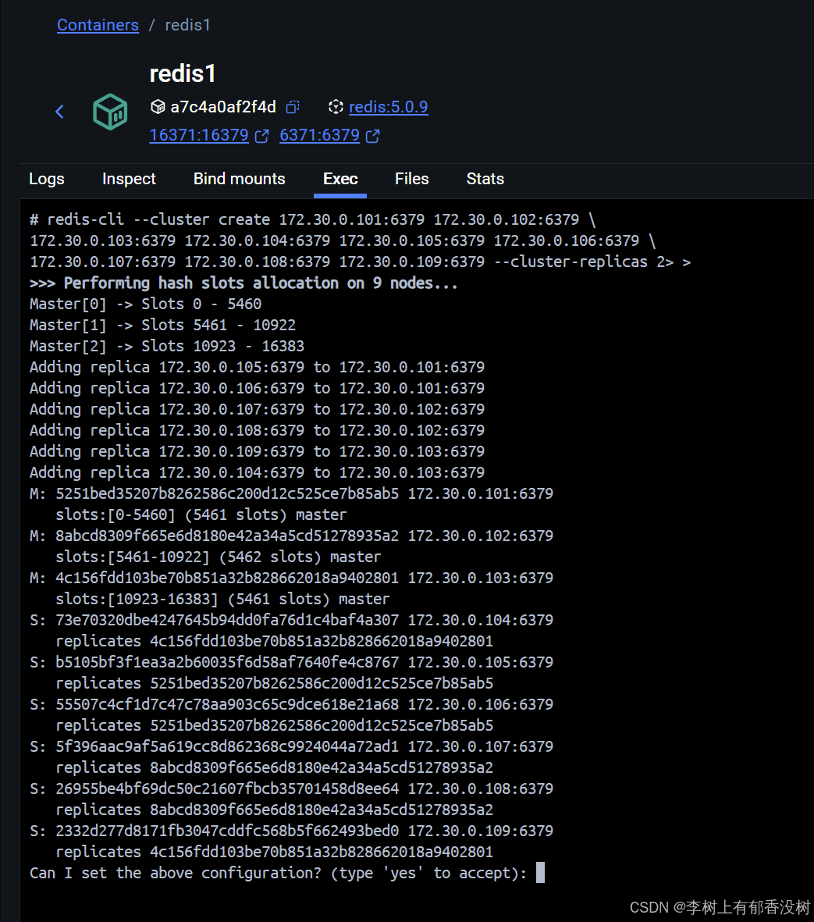Open external link icon for port 6371:6379
Screen dimensions: 814x922
pos(372,136)
